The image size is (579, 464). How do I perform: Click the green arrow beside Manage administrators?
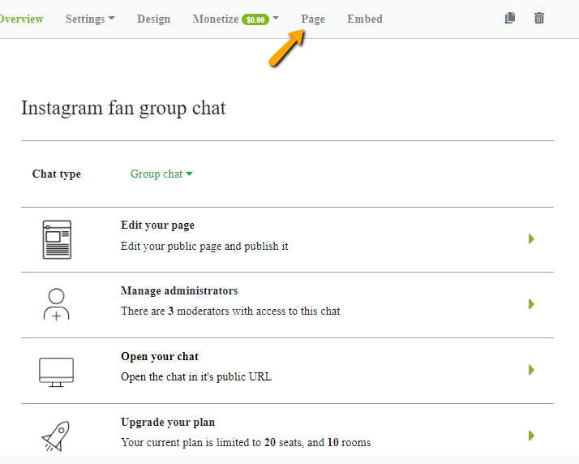pyautogui.click(x=531, y=304)
